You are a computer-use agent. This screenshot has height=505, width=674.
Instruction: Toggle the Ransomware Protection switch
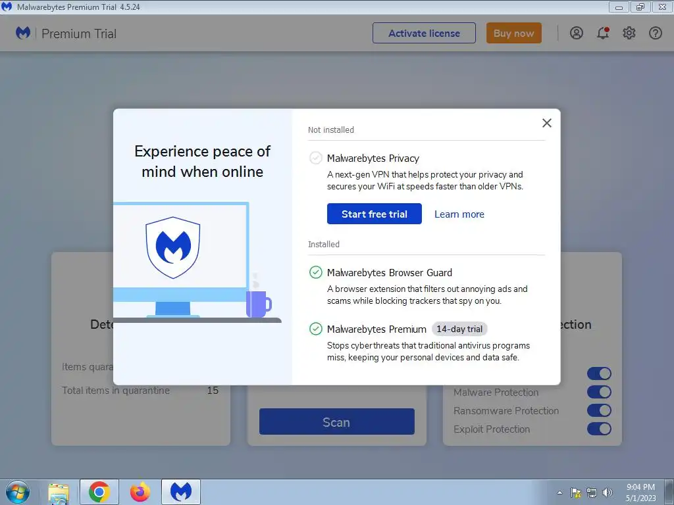(599, 410)
